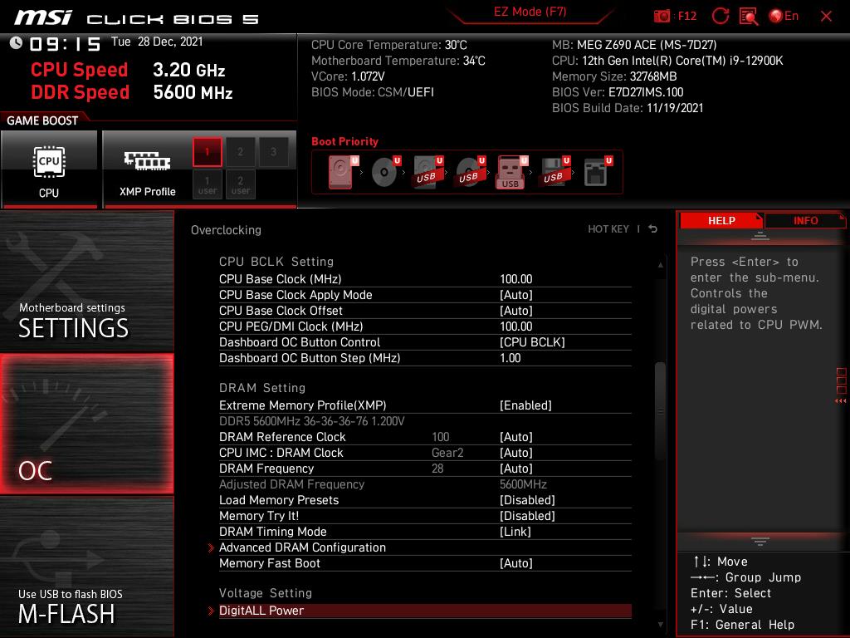Toggle the Game Boost CPU button
Viewport: 850px width, 638px height.
pos(49,169)
